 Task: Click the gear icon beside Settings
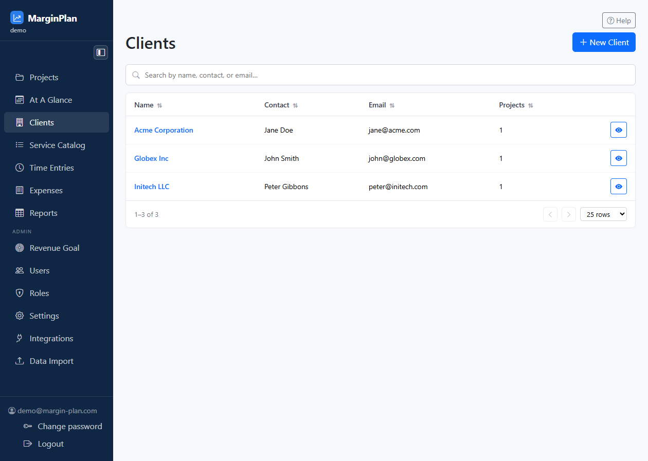20,316
